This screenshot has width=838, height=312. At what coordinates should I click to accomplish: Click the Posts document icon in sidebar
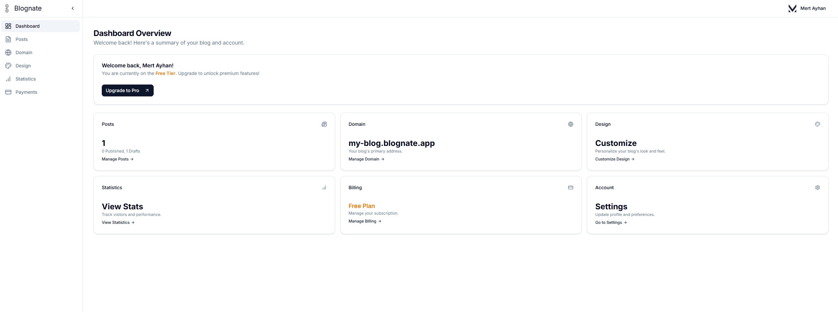point(8,39)
